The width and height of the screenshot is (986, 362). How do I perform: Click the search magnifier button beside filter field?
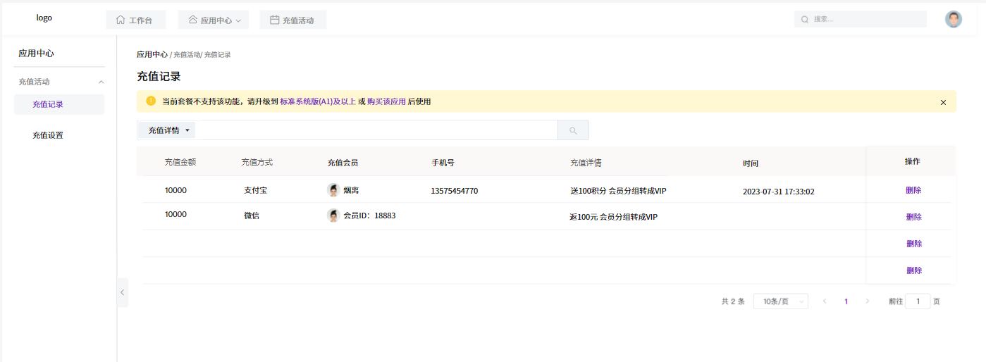pyautogui.click(x=573, y=130)
